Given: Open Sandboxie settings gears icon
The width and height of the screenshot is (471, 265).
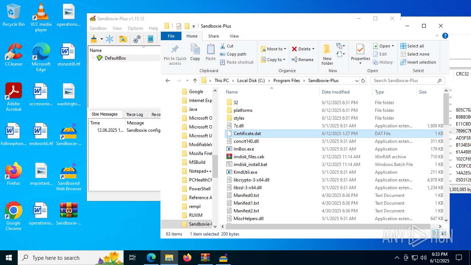Looking at the screenshot, I should (x=137, y=39).
